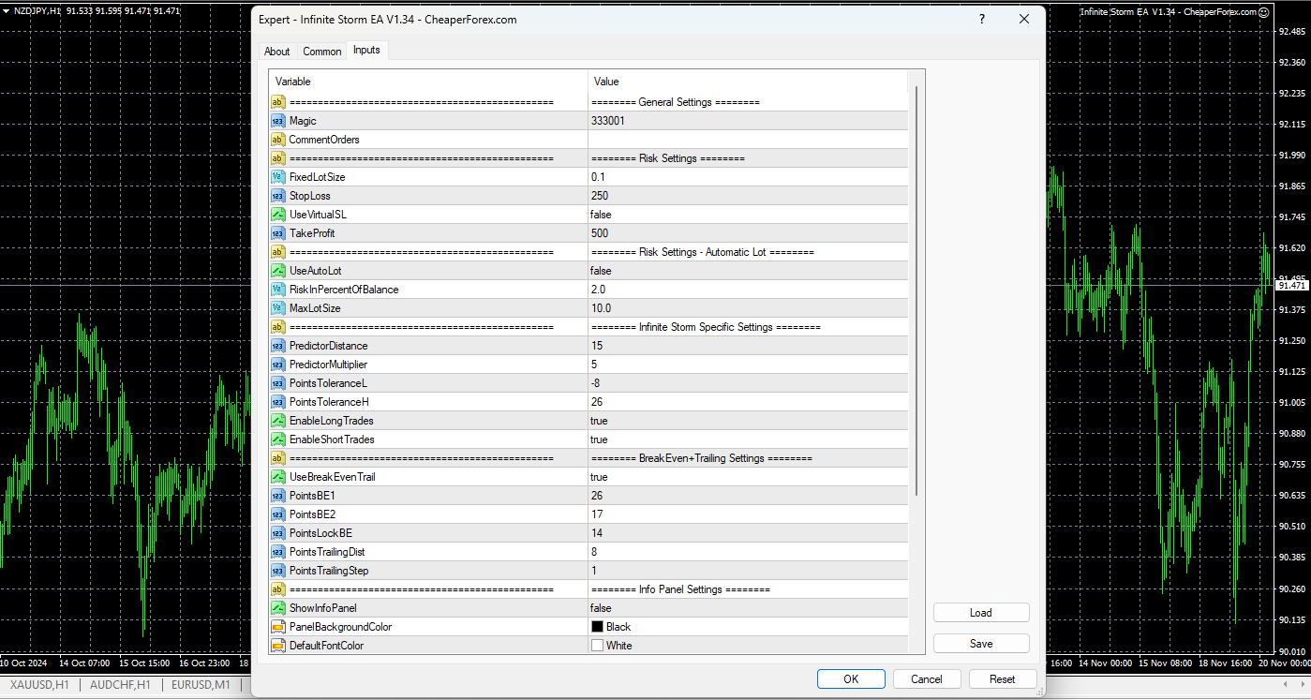The width and height of the screenshot is (1311, 700).
Task: Click the StopLoss integer type icon
Action: pyautogui.click(x=277, y=196)
